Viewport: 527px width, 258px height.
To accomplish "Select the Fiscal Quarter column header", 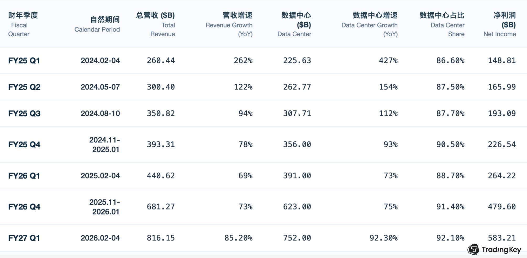I will 23,24.
